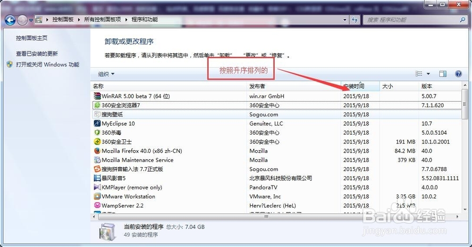This screenshot has height=247, width=472.
Task: Sort by 安装时间 column header
Action: coord(360,86)
